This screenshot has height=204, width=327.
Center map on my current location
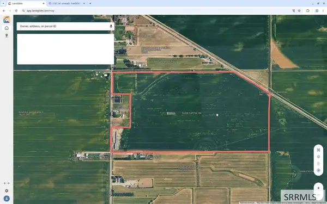click(318, 170)
